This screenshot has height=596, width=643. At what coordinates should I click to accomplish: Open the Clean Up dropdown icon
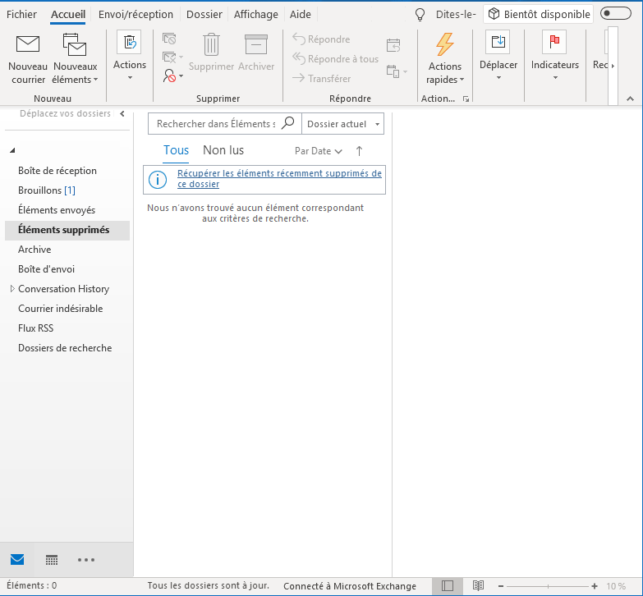(x=172, y=57)
